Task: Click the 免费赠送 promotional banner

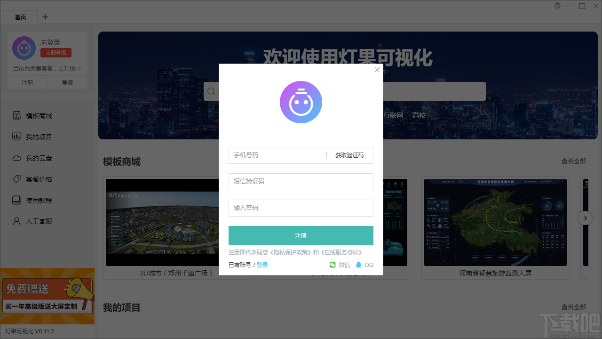Action: click(x=47, y=296)
